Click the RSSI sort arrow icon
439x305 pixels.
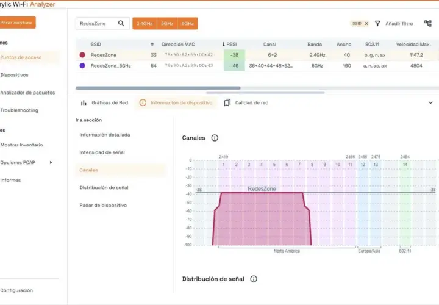(x=223, y=45)
